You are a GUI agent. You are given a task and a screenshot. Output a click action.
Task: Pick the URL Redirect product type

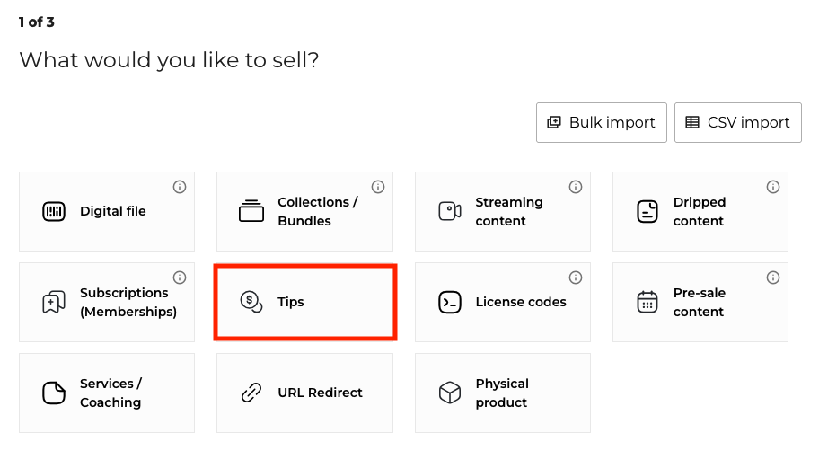[304, 393]
